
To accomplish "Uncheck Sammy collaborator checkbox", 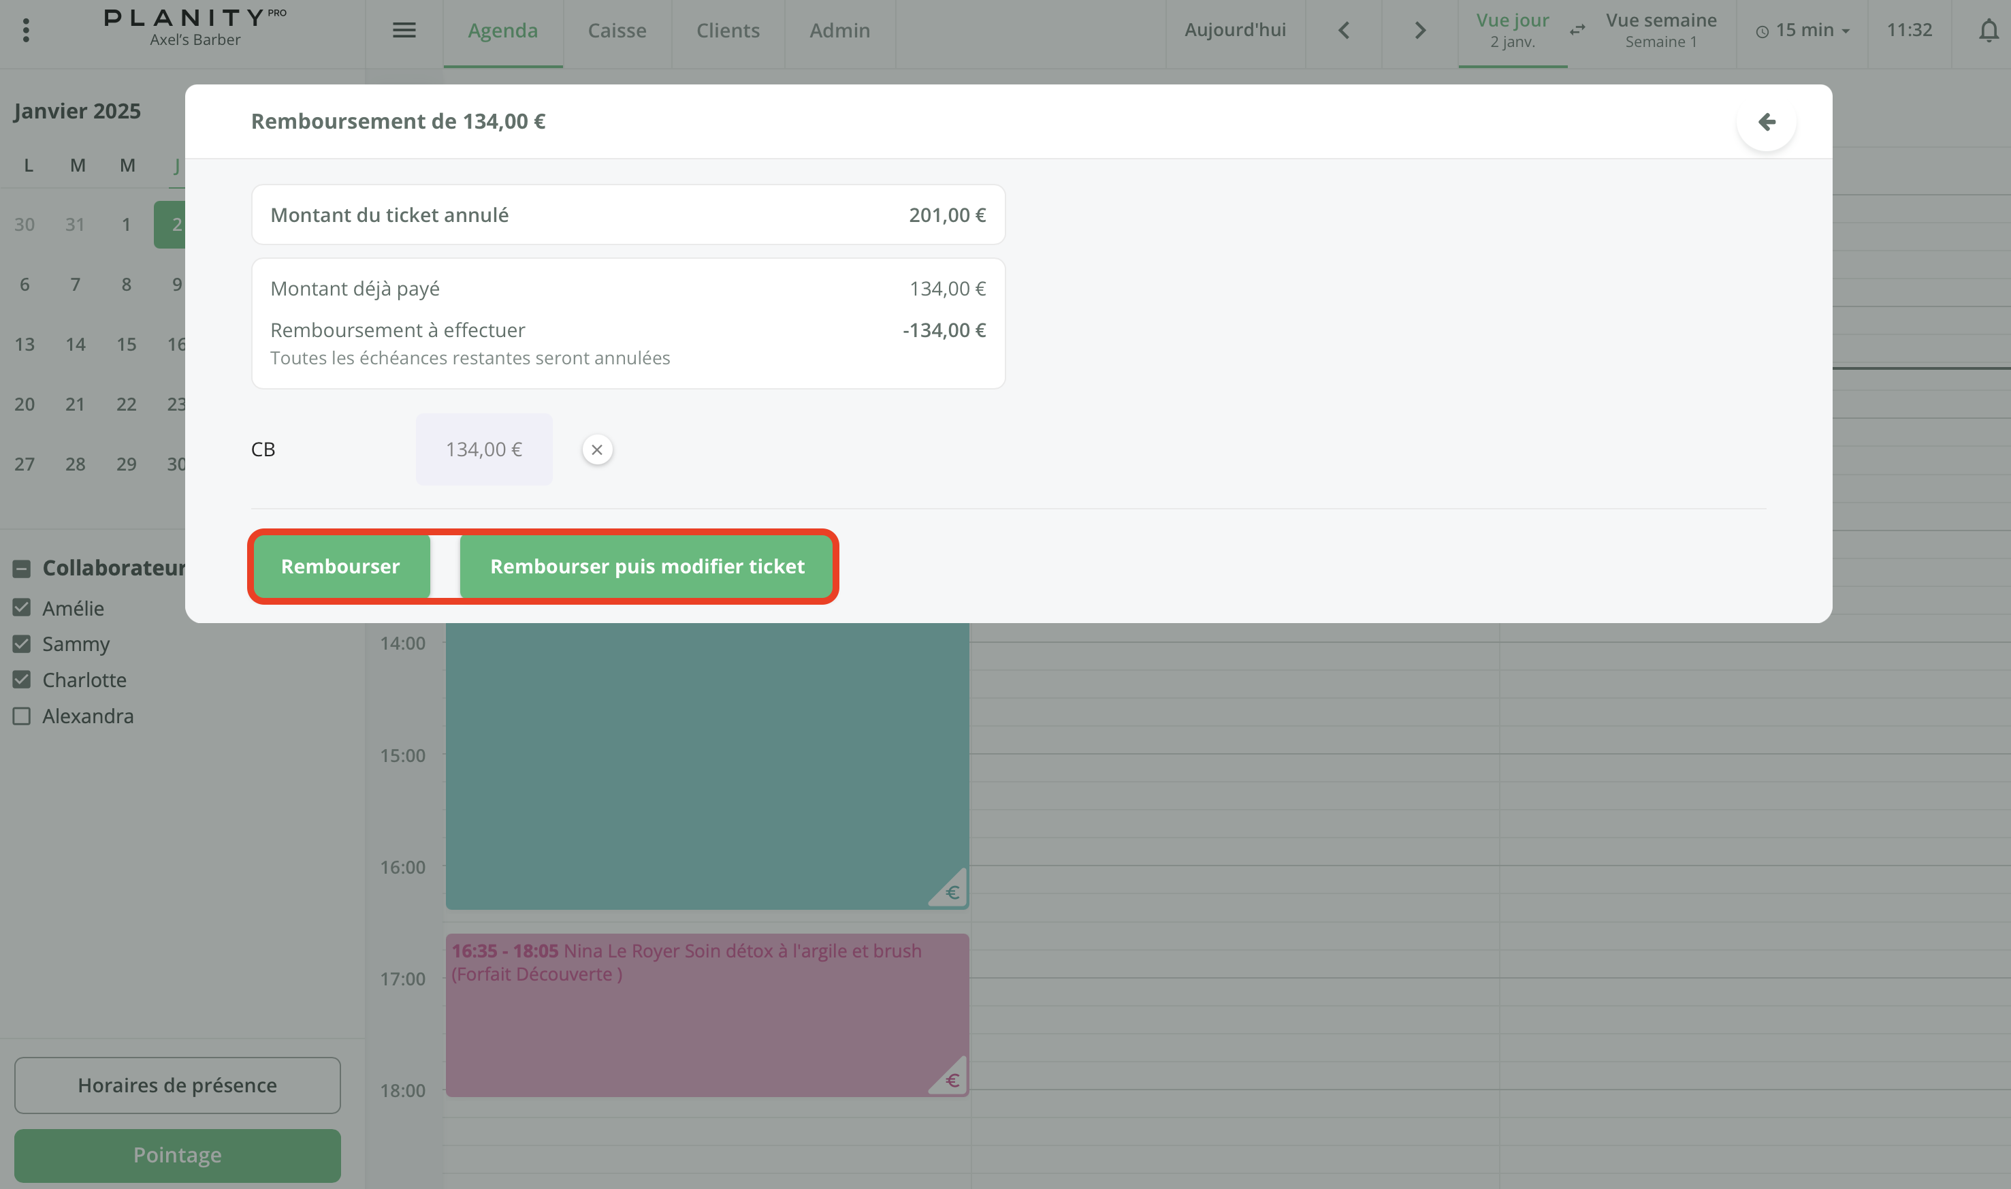I will [22, 644].
